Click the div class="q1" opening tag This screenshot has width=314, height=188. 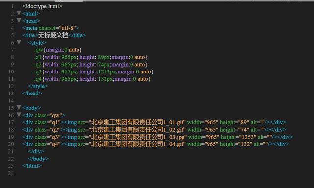(x=43, y=122)
